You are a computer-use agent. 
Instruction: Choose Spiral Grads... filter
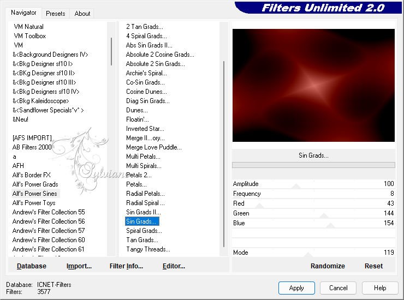click(144, 231)
